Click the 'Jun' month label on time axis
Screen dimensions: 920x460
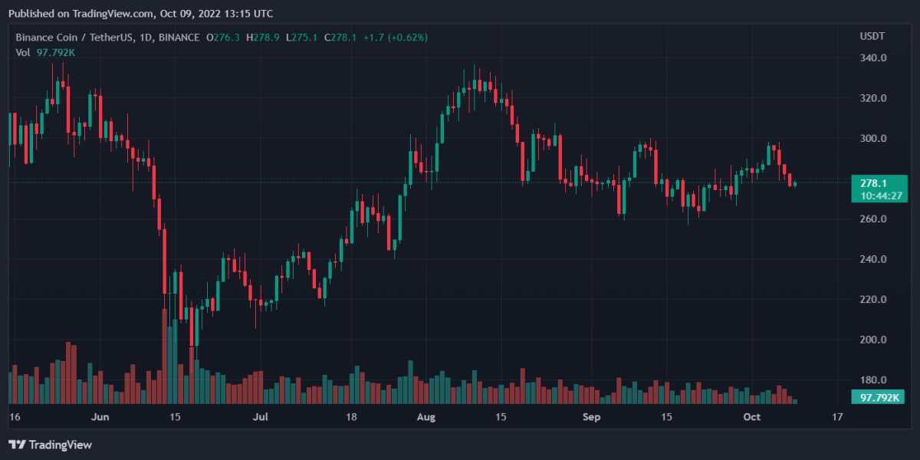(100, 417)
